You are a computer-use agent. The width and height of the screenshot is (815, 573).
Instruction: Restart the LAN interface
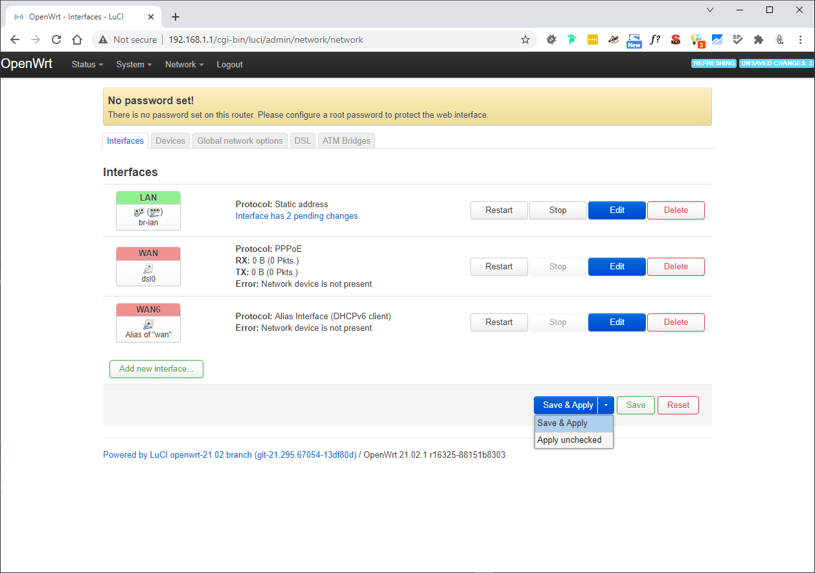click(x=499, y=210)
